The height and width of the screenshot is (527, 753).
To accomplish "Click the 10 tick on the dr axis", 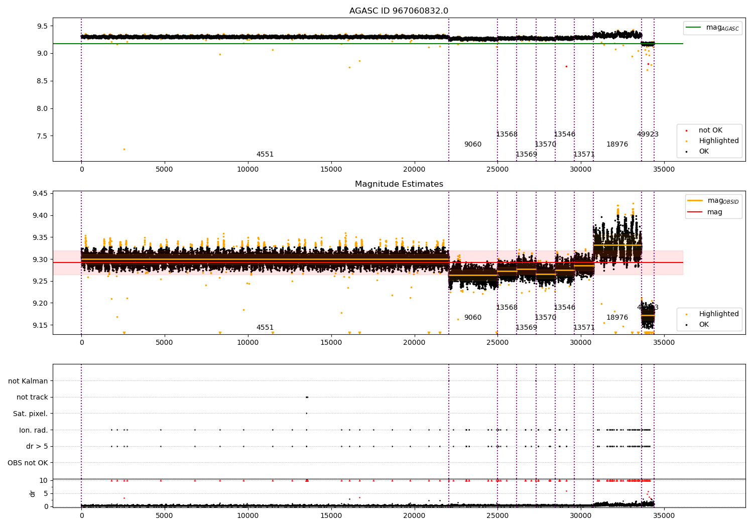I will pyautogui.click(x=44, y=480).
